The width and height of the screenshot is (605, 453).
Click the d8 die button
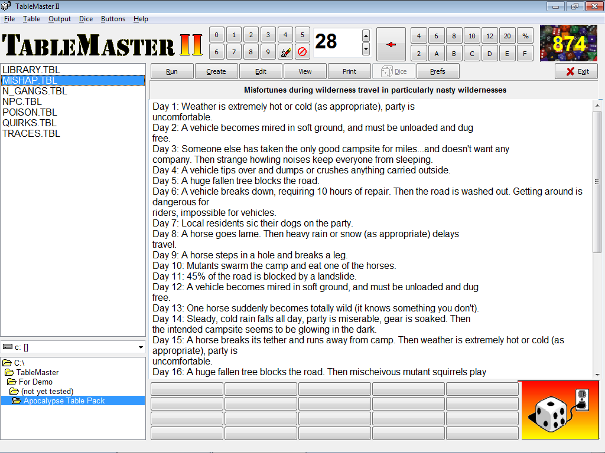click(x=454, y=36)
